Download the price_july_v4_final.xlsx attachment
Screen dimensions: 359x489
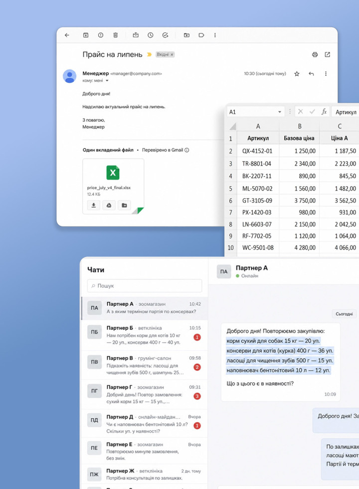(x=94, y=205)
